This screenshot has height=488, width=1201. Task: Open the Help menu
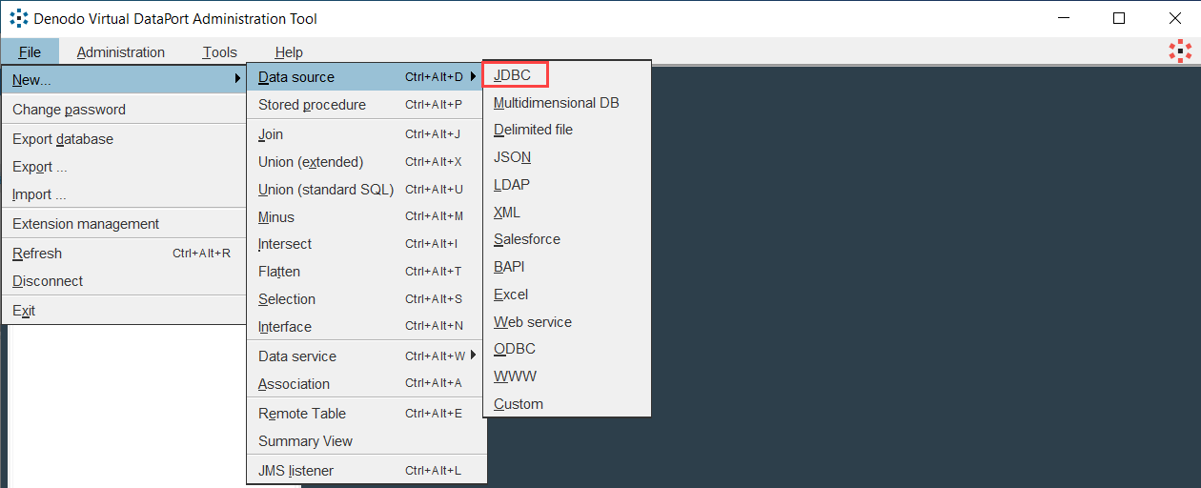pyautogui.click(x=289, y=52)
